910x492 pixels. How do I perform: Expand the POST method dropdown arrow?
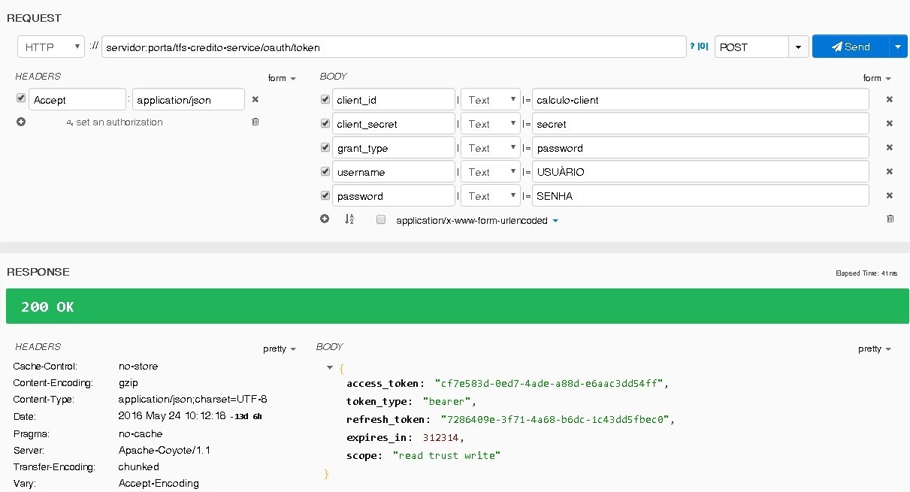798,47
